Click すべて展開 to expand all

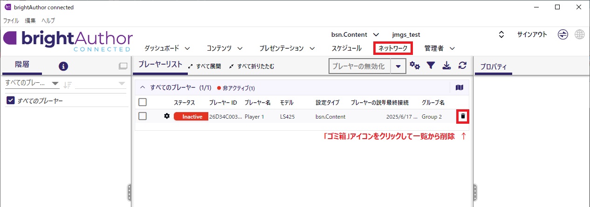205,67
